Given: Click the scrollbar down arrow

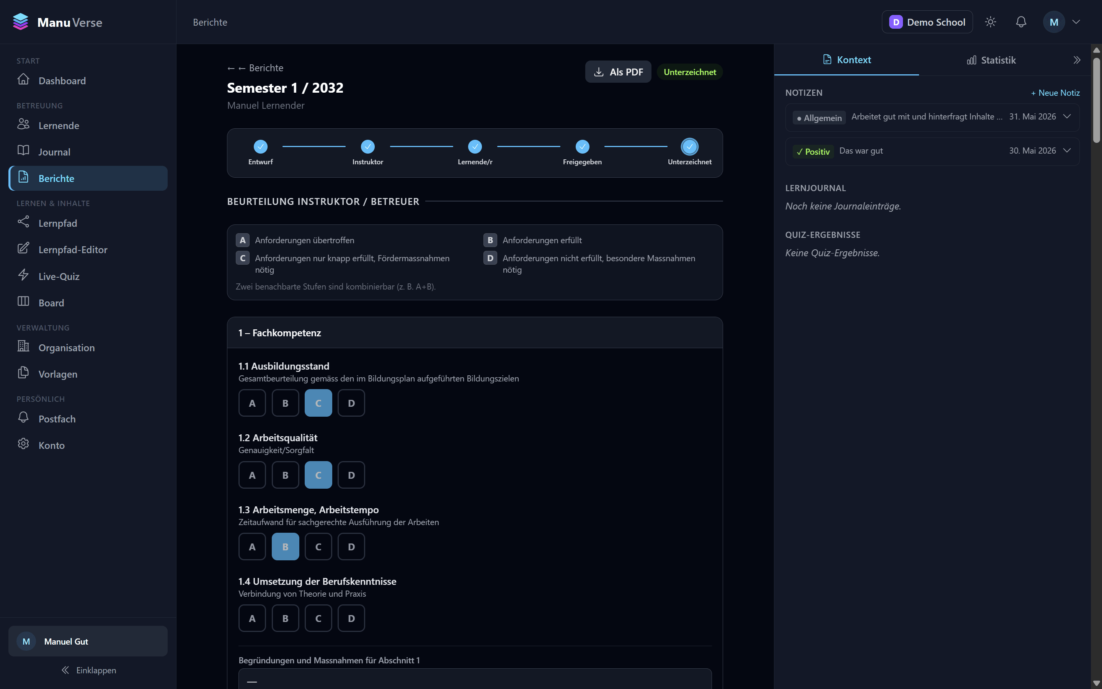Looking at the screenshot, I should (x=1097, y=684).
